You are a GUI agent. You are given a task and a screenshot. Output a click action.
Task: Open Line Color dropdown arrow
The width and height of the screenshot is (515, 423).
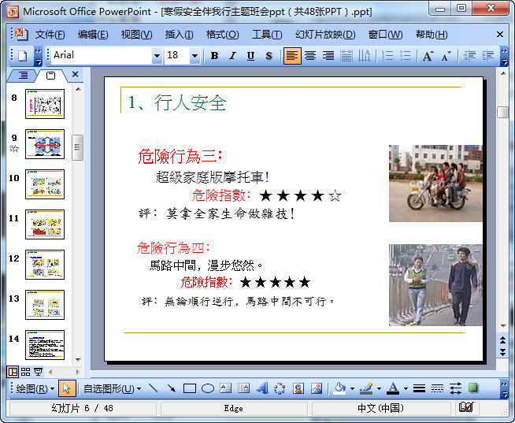point(379,389)
